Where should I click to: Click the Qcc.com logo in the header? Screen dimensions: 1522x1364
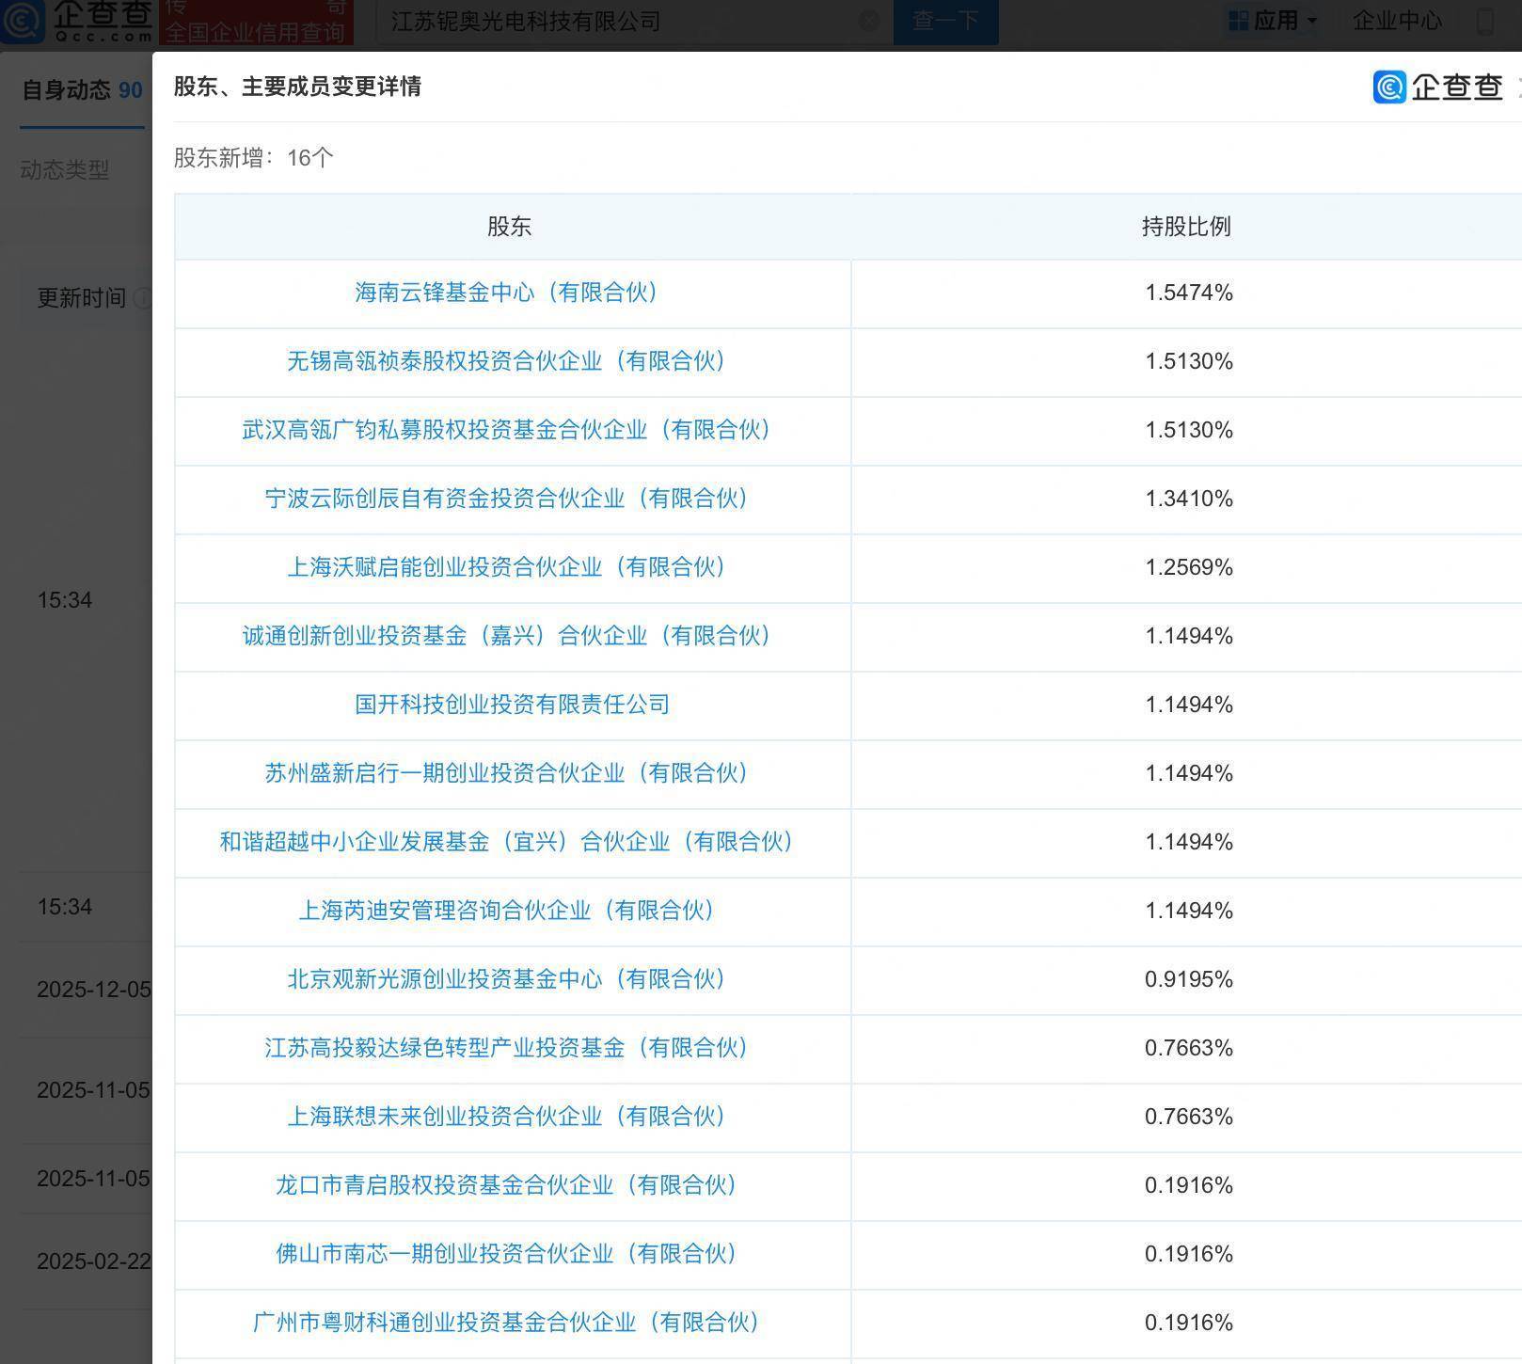click(77, 21)
